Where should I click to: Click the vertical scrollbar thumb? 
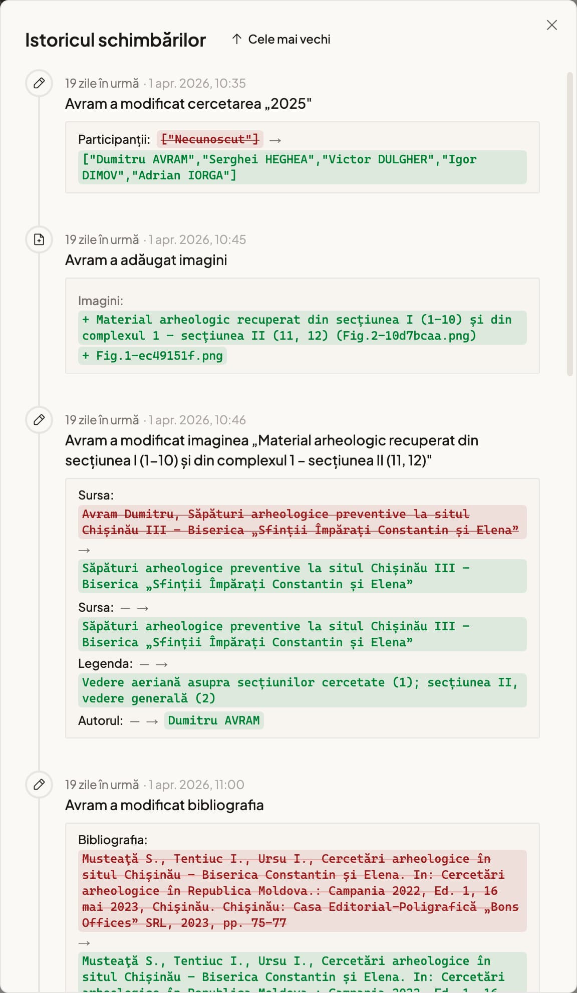point(569,224)
